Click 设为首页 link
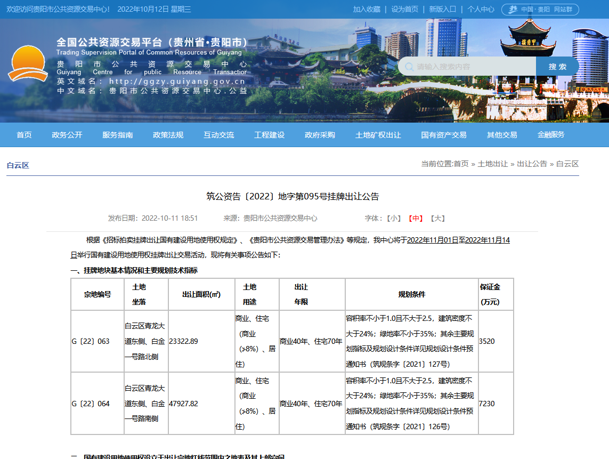Screen dimensions: 609x459 (404, 10)
